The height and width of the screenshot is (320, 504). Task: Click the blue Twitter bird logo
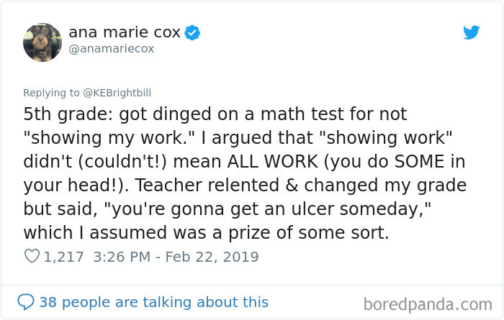tap(471, 32)
